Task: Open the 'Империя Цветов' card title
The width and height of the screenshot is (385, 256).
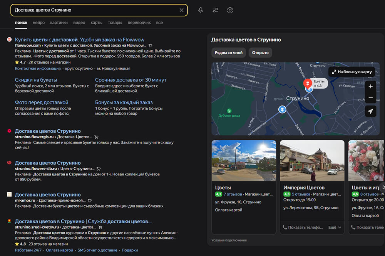Action: click(x=304, y=188)
